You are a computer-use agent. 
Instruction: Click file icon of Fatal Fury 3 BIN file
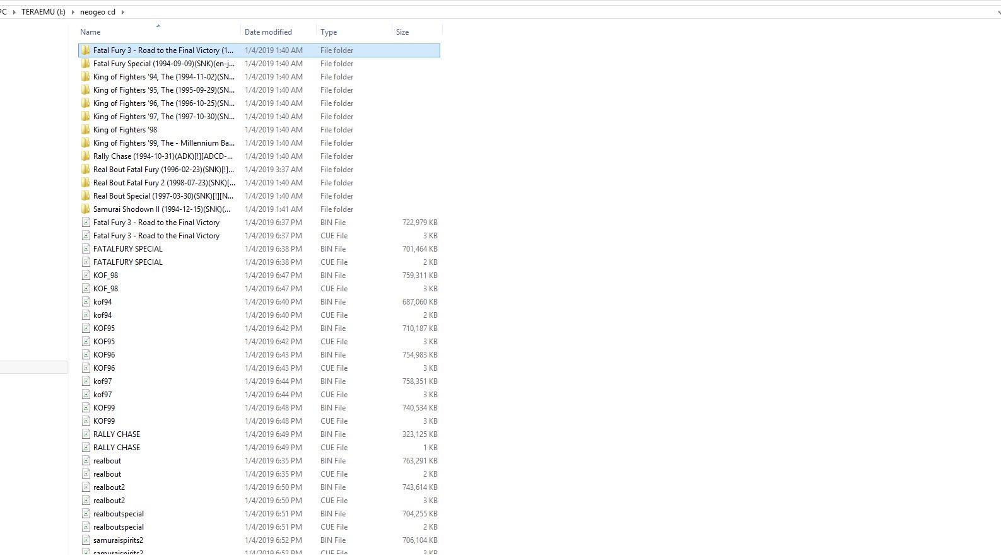pyautogui.click(x=86, y=223)
